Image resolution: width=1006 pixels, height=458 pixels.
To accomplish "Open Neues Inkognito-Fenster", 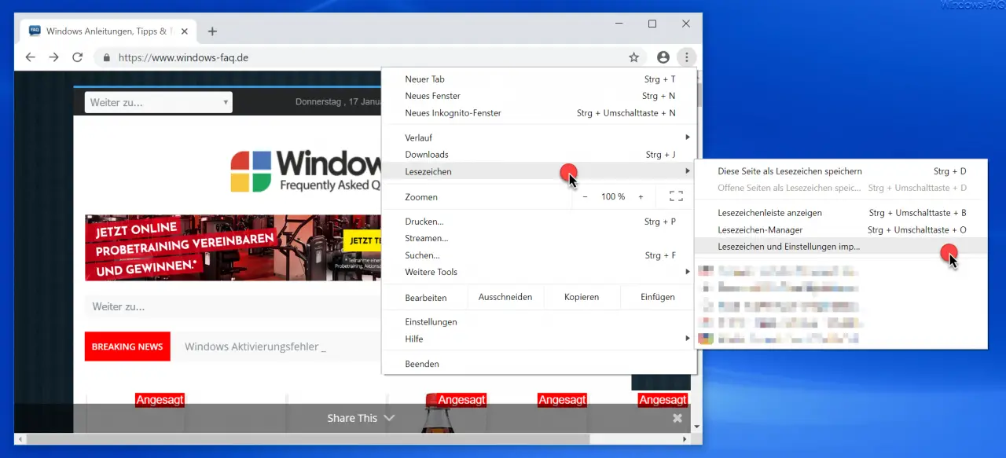I will pyautogui.click(x=539, y=113).
